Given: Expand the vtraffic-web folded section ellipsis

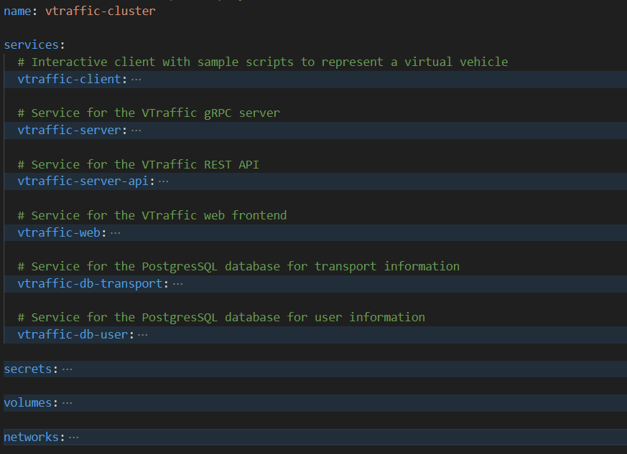Looking at the screenshot, I should click(115, 232).
